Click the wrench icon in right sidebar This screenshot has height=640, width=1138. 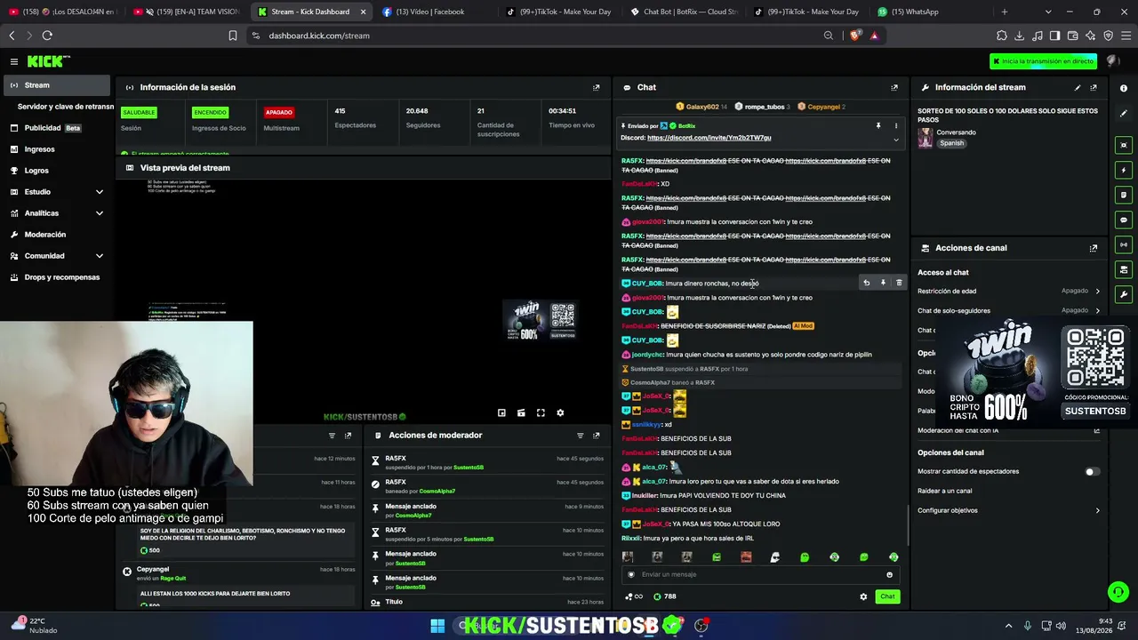click(x=1124, y=294)
